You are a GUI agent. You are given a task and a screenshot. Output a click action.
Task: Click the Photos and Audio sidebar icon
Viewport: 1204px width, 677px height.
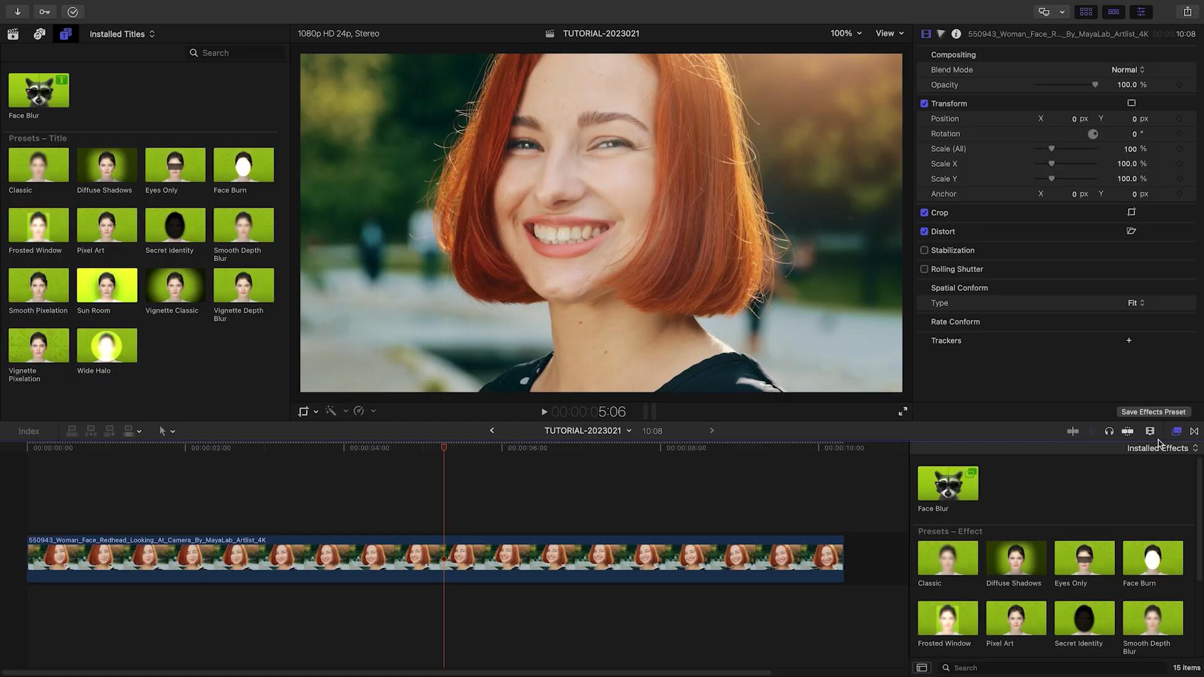click(x=40, y=34)
